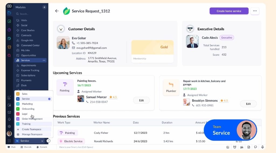Open the calendar icon in left rail
The image size is (276, 153).
pos(9,105)
